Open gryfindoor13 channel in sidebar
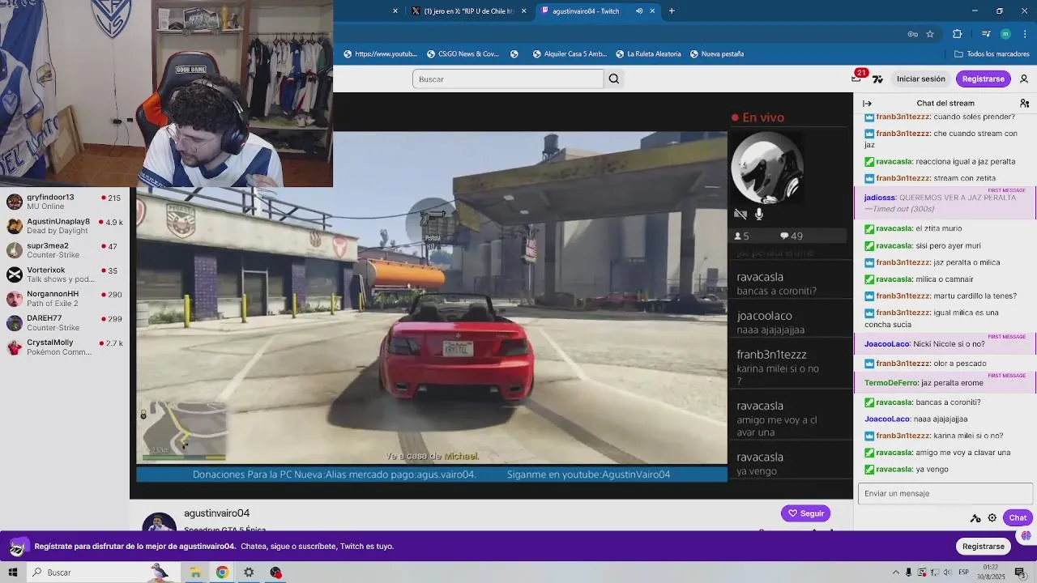Viewport: 1037px width, 583px height. [x=65, y=202]
